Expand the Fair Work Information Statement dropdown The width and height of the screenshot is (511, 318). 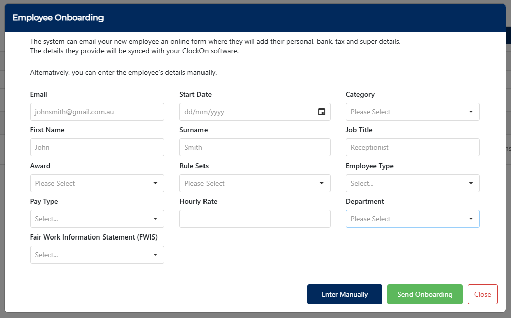coord(97,255)
